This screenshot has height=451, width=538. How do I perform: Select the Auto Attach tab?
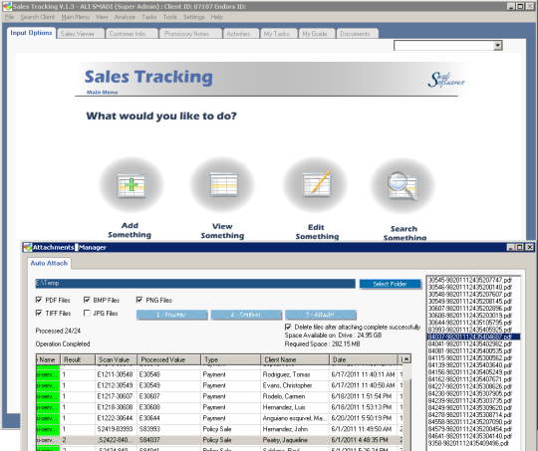[x=49, y=263]
